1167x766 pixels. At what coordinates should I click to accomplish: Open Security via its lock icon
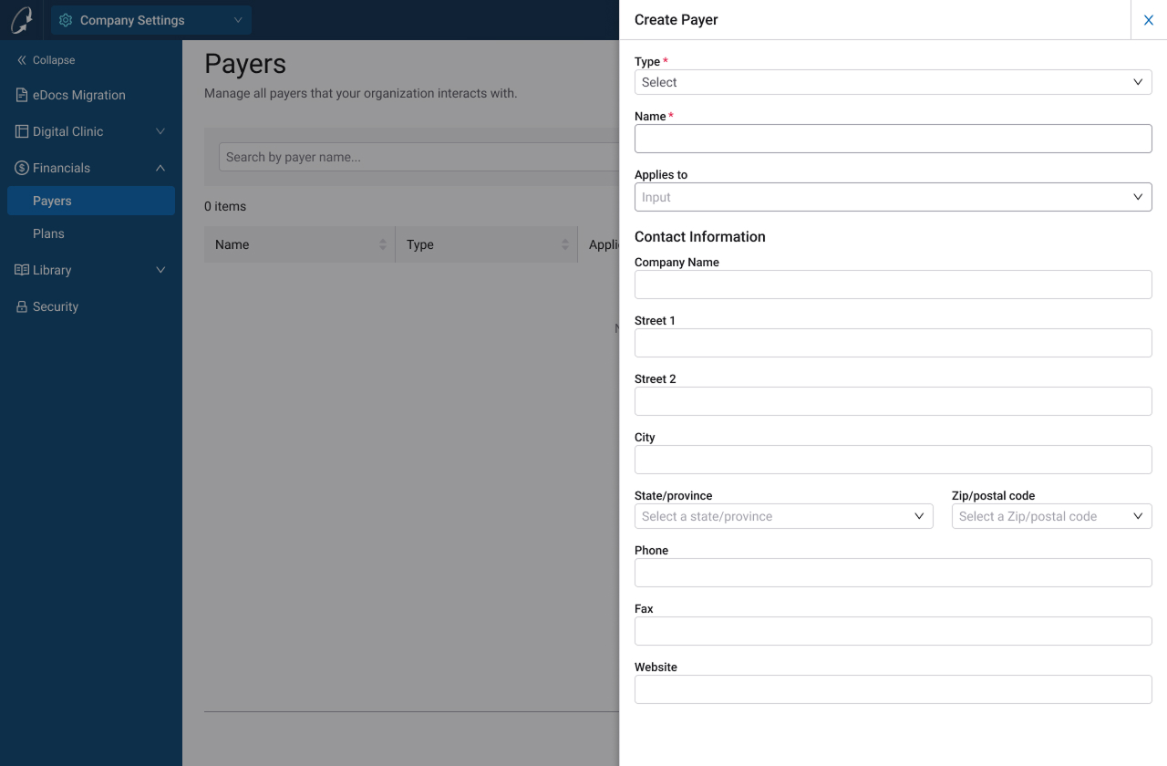[x=20, y=306]
